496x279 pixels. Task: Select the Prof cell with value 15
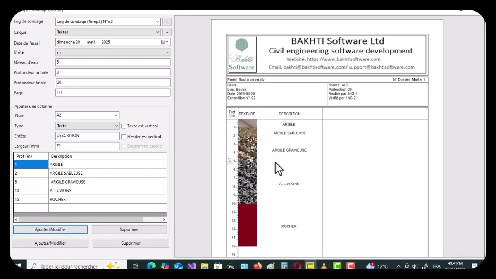(x=31, y=200)
